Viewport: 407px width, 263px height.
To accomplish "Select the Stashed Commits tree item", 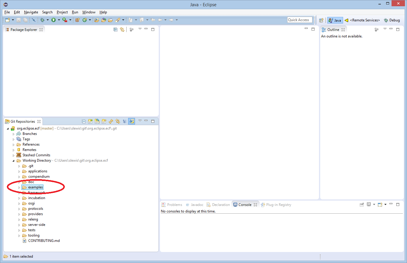I will pyautogui.click(x=36, y=155).
